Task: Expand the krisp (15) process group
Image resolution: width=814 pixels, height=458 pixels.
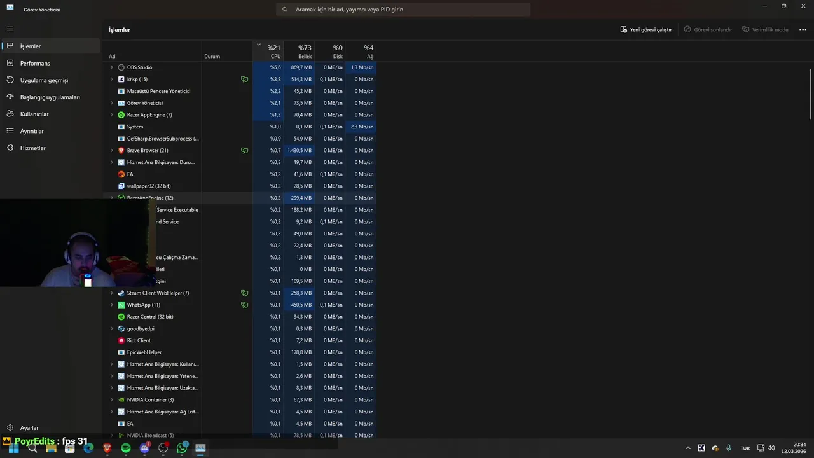Action: click(112, 80)
